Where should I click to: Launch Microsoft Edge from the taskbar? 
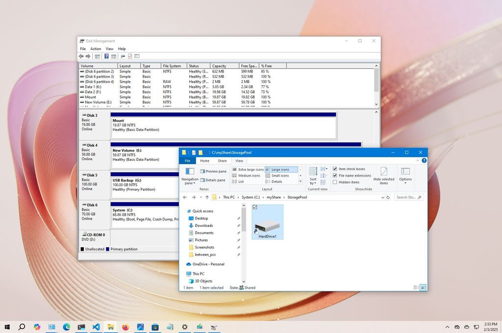[66, 327]
